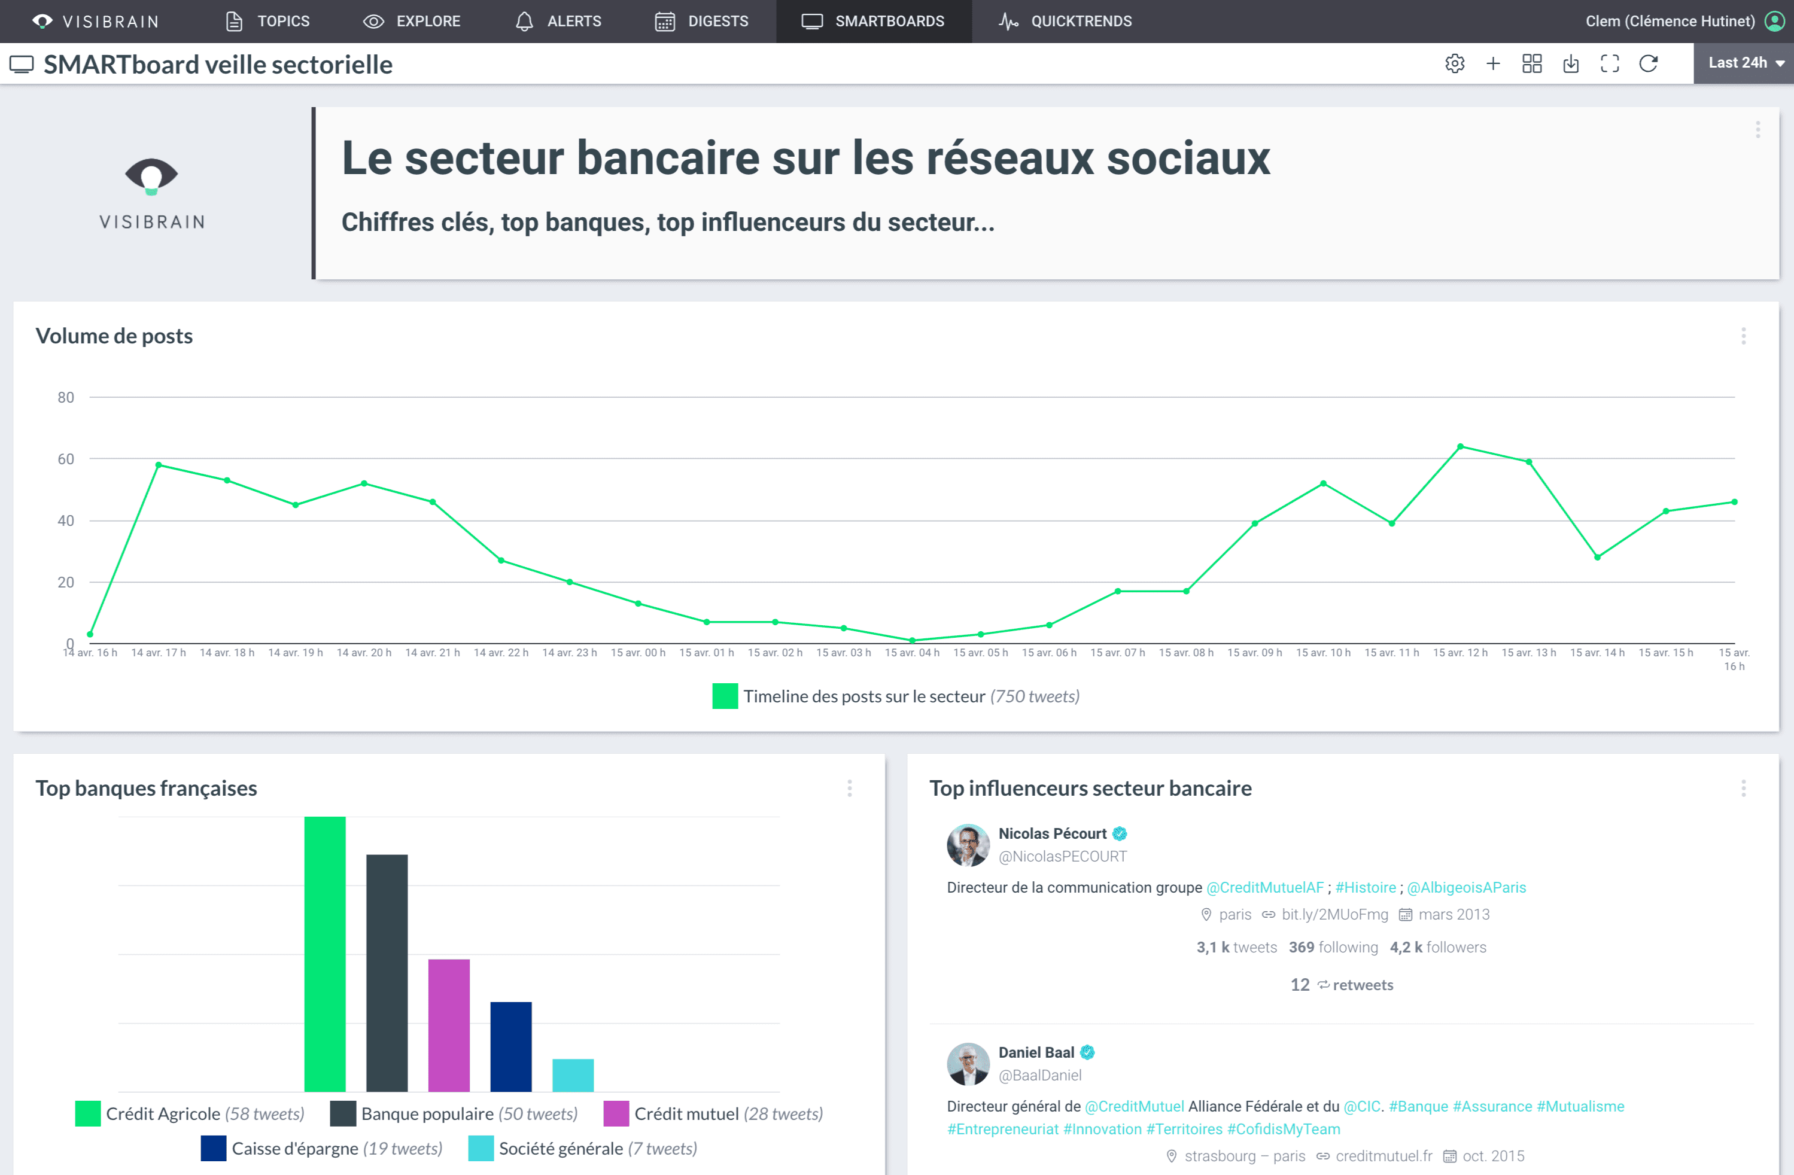Open @BaalDaniel handle
This screenshot has height=1175, width=1794.
coord(1040,1076)
